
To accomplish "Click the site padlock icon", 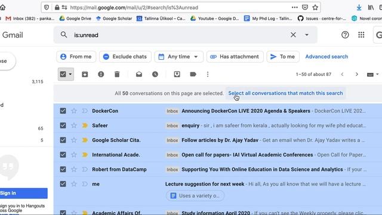I will 57,8.
